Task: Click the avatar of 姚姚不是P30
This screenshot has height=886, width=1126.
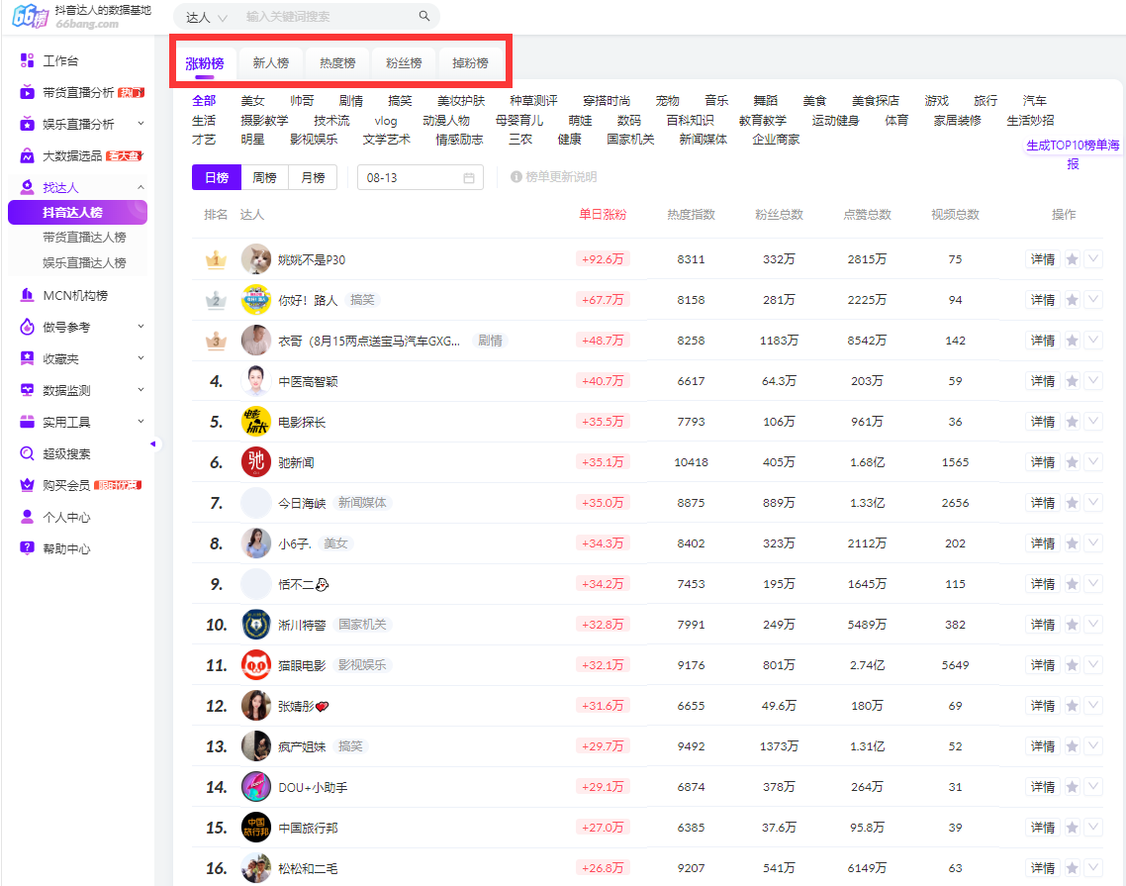Action: (255, 259)
